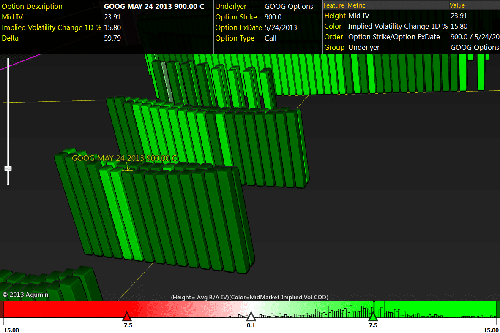This screenshot has width=500, height=333.
Task: Click the Value column header
Action: (457, 5)
